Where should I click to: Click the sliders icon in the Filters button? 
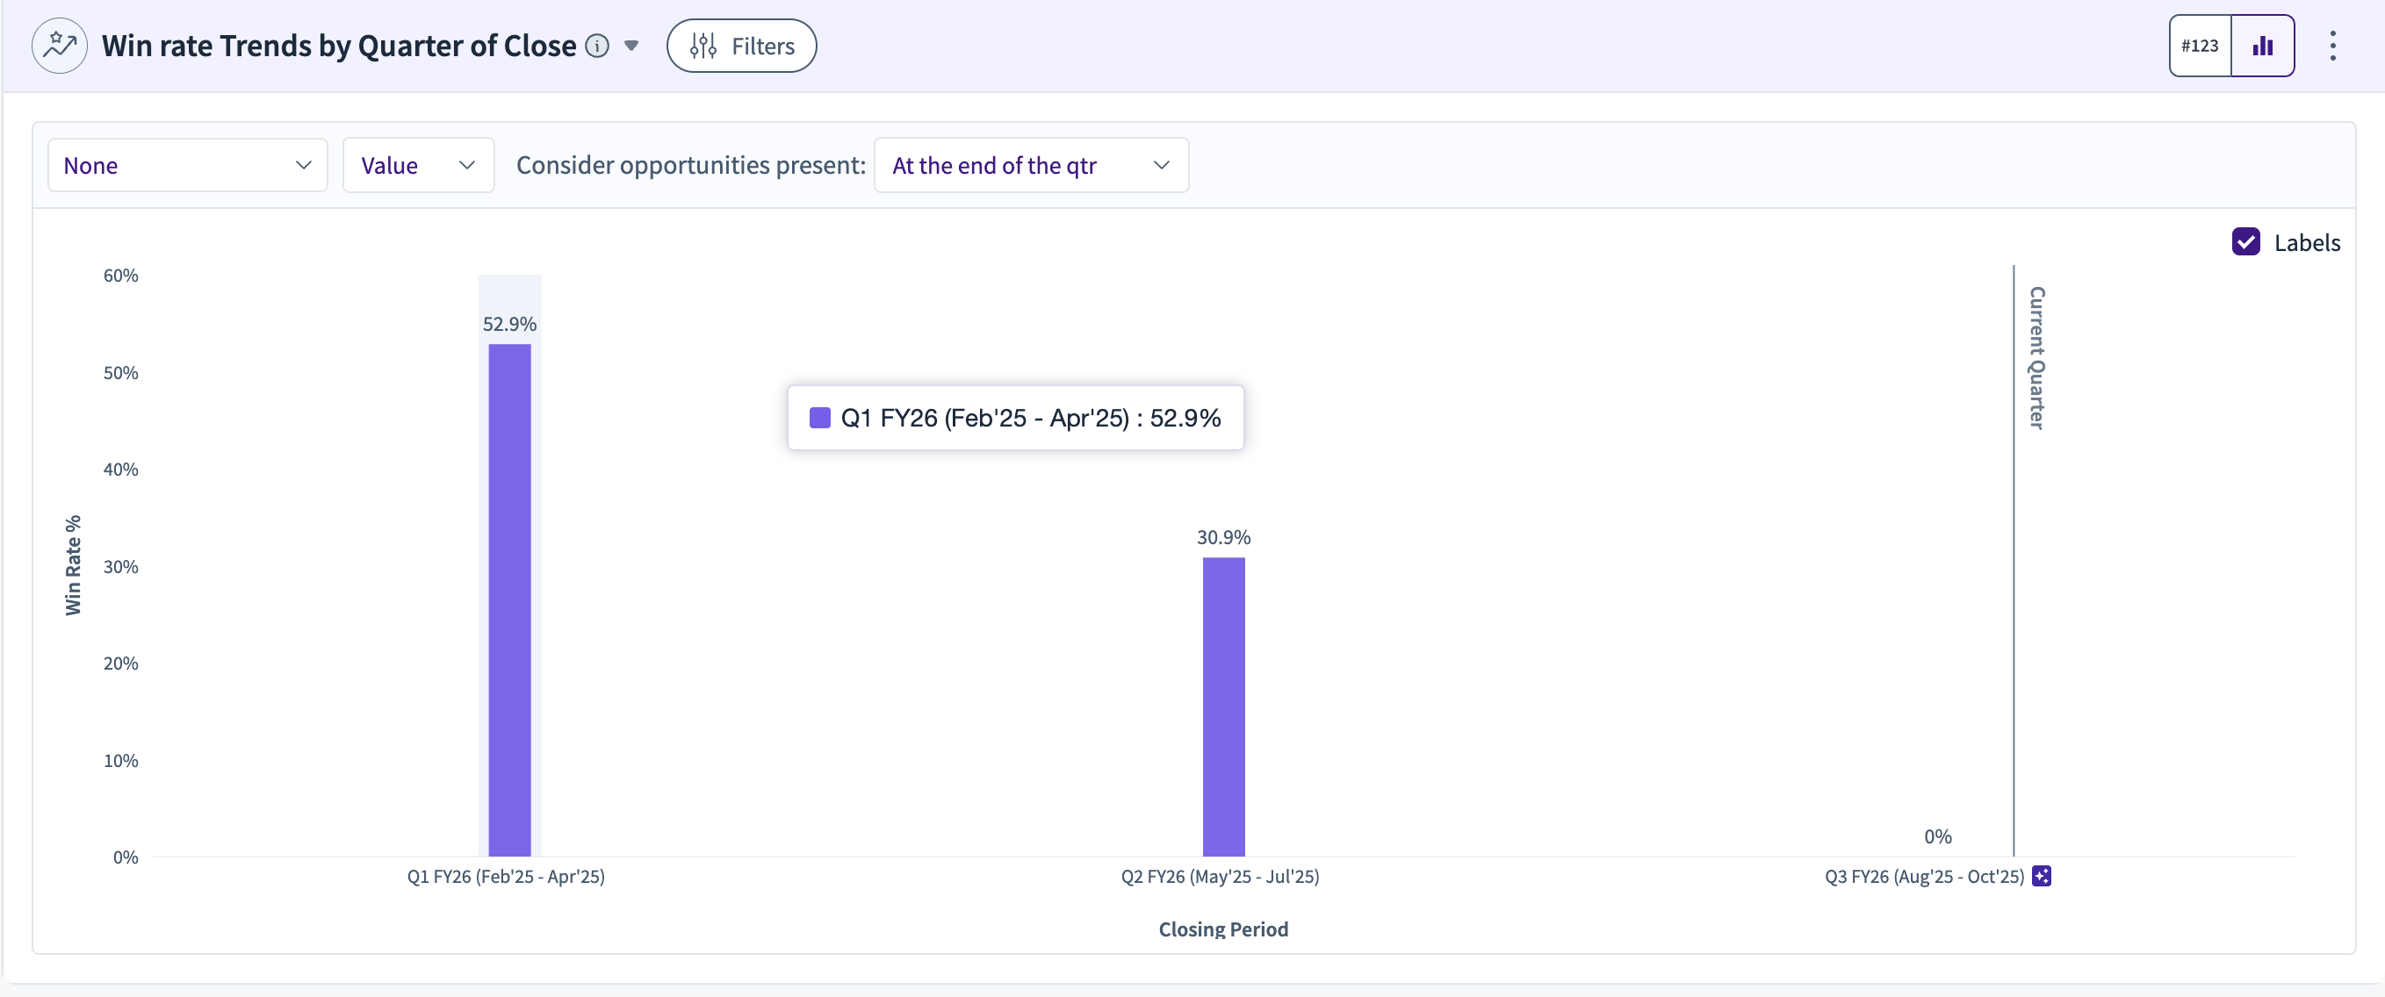[x=703, y=46]
